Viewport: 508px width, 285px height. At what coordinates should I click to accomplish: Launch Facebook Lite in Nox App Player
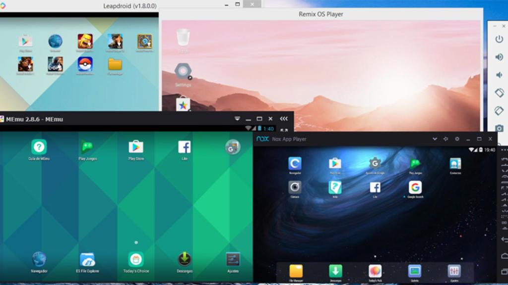pyautogui.click(x=376, y=188)
